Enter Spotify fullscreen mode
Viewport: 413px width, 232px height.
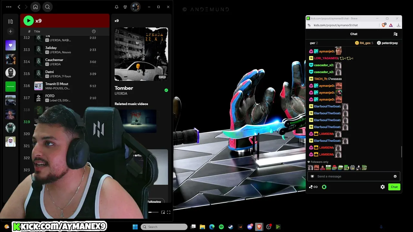tap(169, 212)
